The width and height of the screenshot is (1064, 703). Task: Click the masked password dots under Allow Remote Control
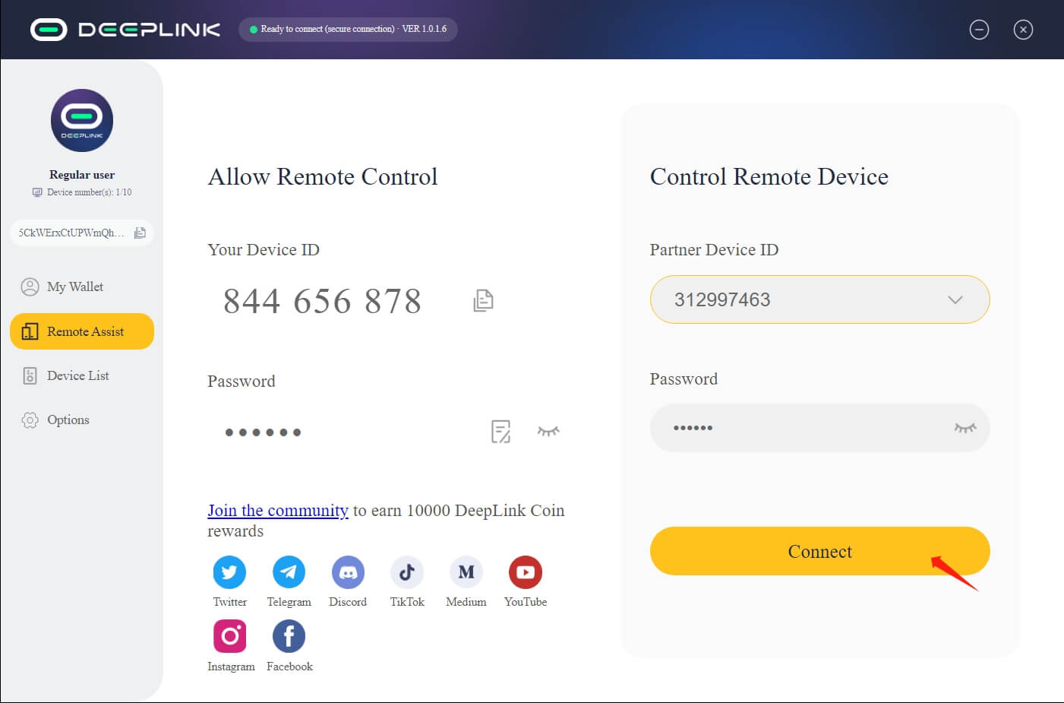263,432
